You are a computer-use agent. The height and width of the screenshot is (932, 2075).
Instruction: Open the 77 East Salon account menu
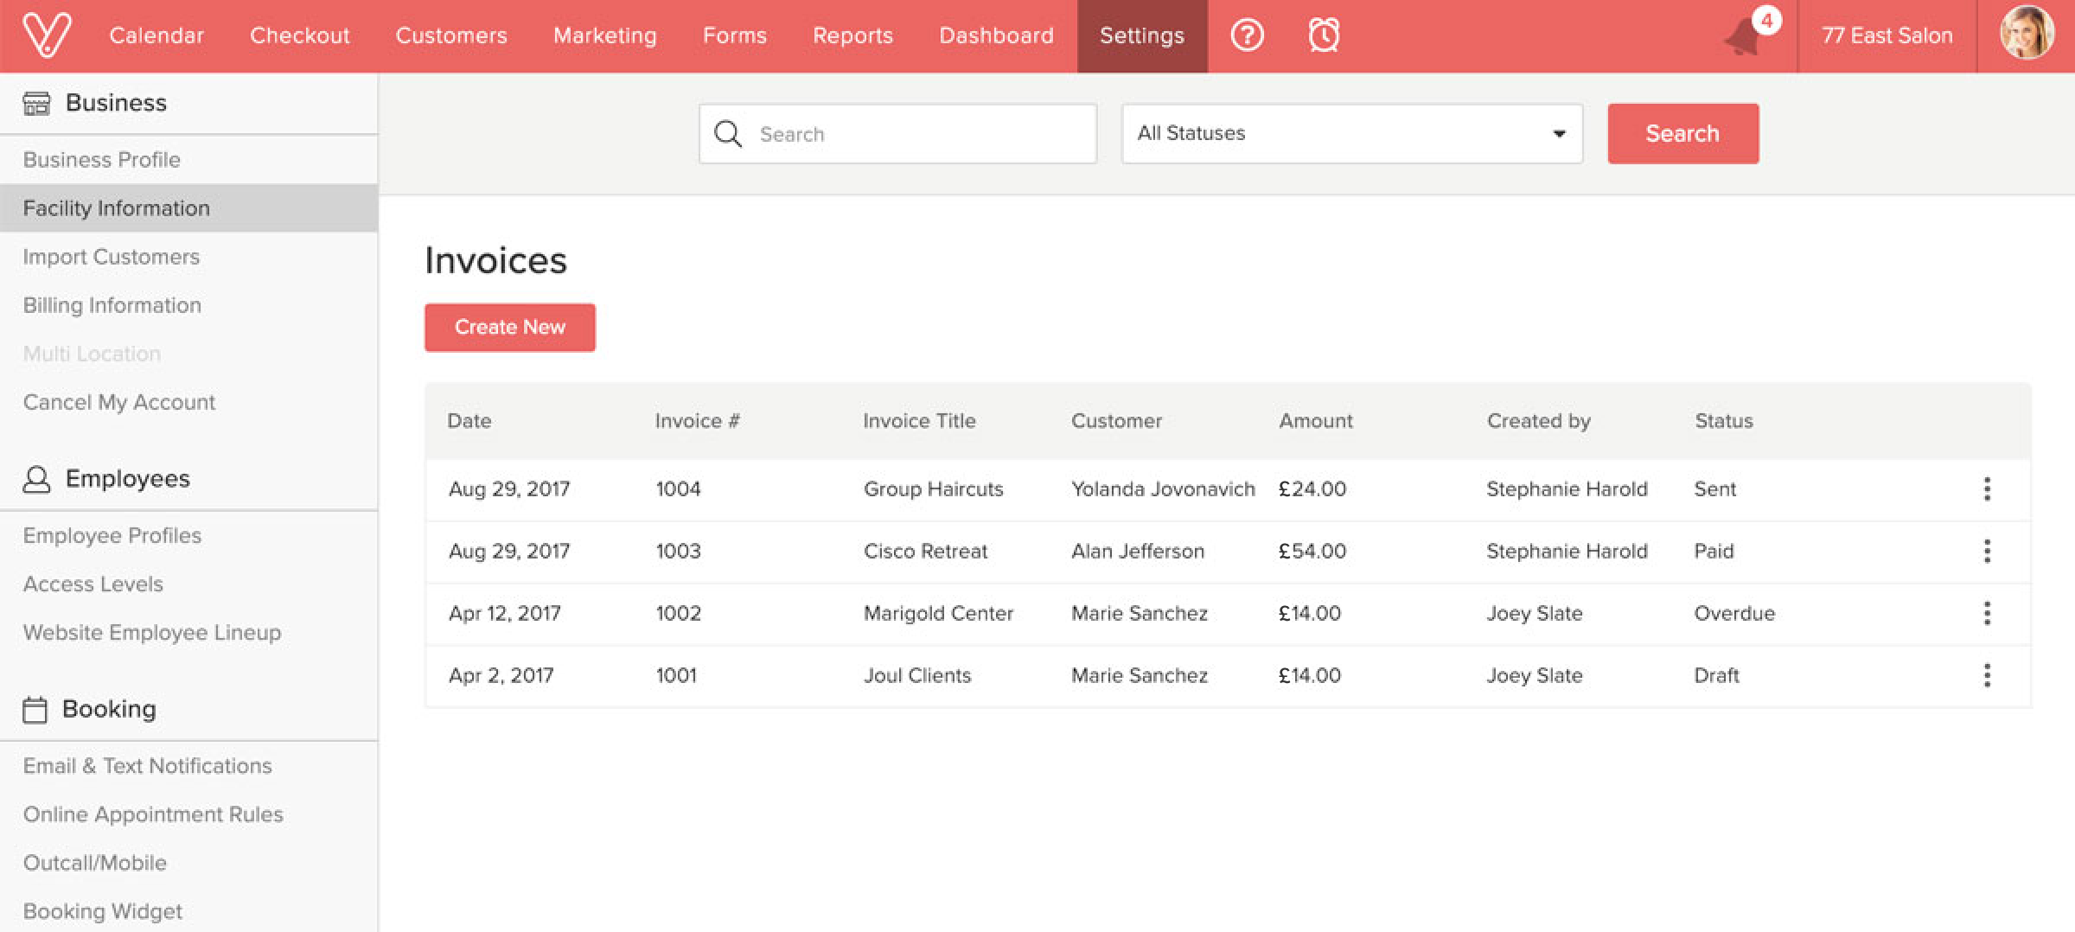point(1887,35)
